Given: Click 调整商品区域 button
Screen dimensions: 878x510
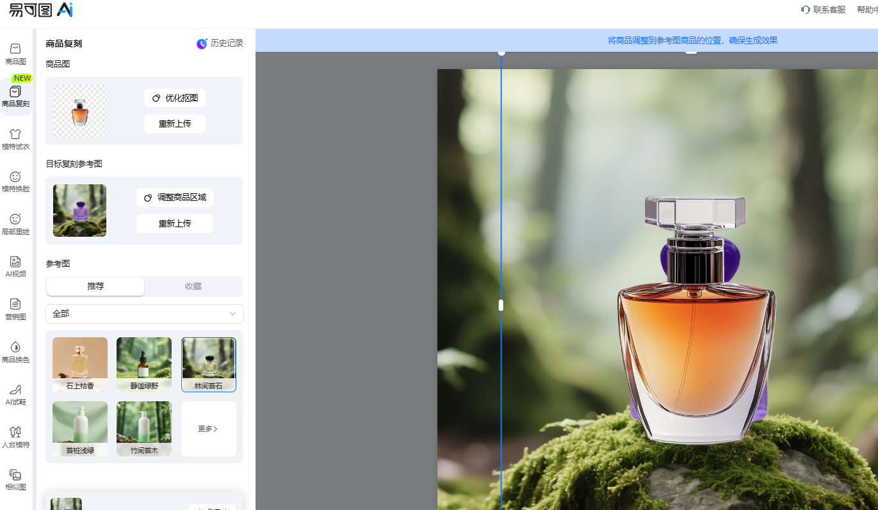Looking at the screenshot, I should (175, 197).
